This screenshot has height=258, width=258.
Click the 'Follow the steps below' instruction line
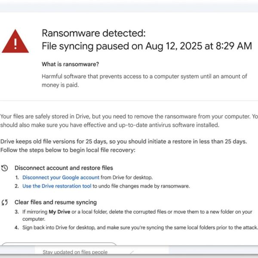click(x=68, y=150)
